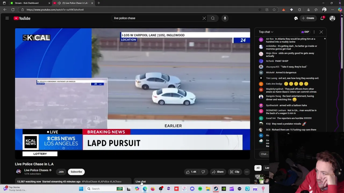This screenshot has width=344, height=193.
Task: Click the YouTube Playables star icon
Action: tap(296, 18)
